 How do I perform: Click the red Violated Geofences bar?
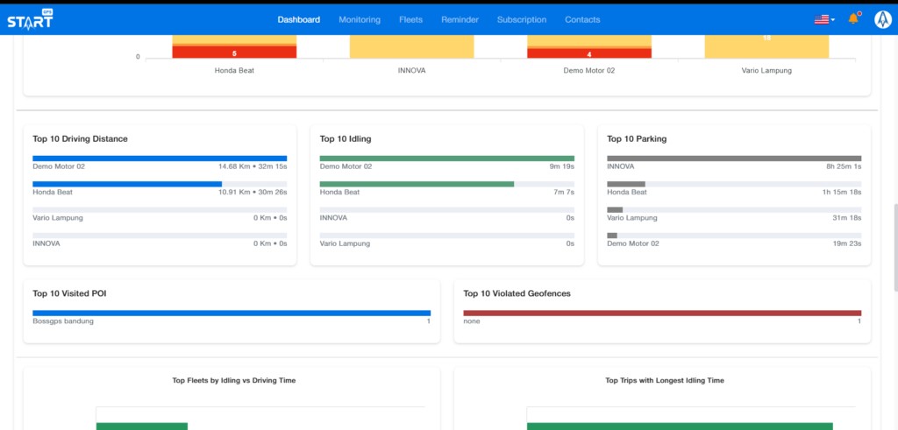pyautogui.click(x=662, y=313)
